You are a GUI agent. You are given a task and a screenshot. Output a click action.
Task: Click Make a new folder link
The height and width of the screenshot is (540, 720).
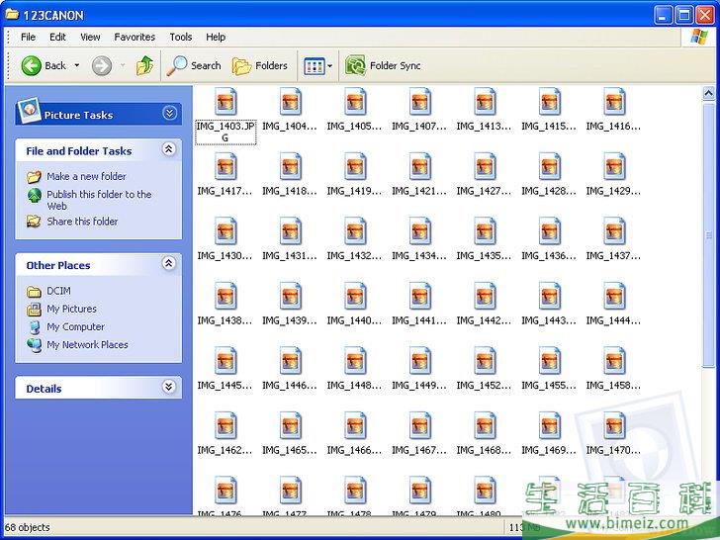[86, 176]
